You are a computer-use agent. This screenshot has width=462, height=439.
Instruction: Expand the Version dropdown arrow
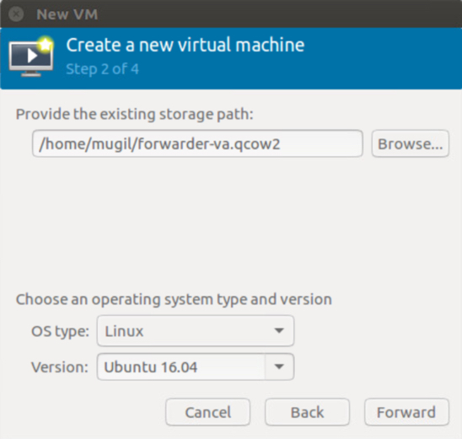[x=279, y=366]
